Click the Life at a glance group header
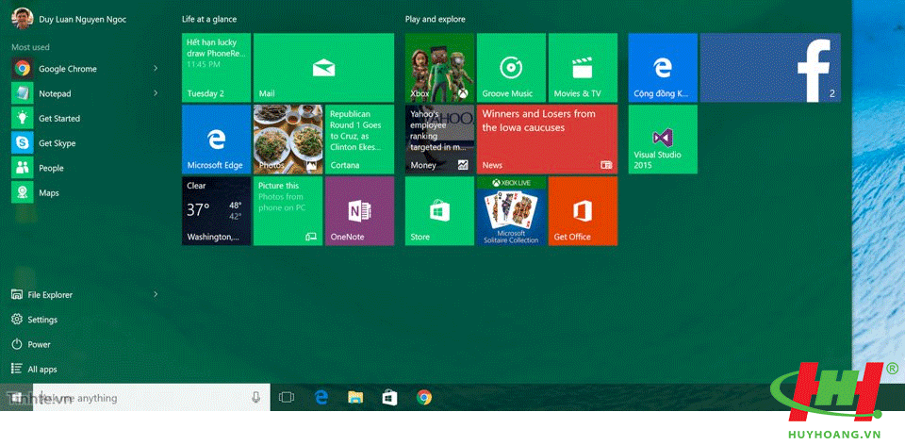 click(209, 19)
